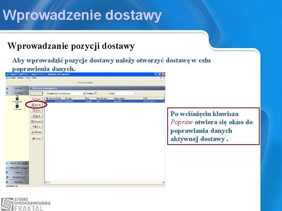The height and width of the screenshot is (211, 282).
Task: Open the INTRASTAT - eksport sidebar section
Action: (x=17, y=168)
